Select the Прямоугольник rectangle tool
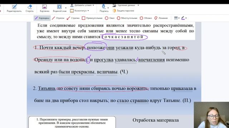The height and width of the screenshot is (128, 229). (92, 18)
